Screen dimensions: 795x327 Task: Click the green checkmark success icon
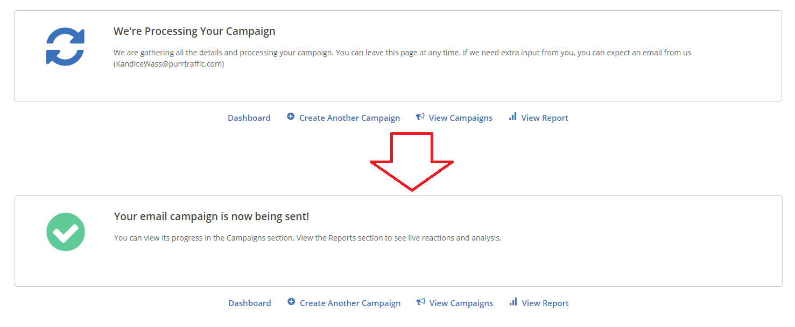pos(66,232)
